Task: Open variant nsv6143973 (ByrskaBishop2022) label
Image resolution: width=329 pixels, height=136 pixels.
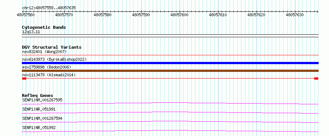Action: (x=54, y=59)
